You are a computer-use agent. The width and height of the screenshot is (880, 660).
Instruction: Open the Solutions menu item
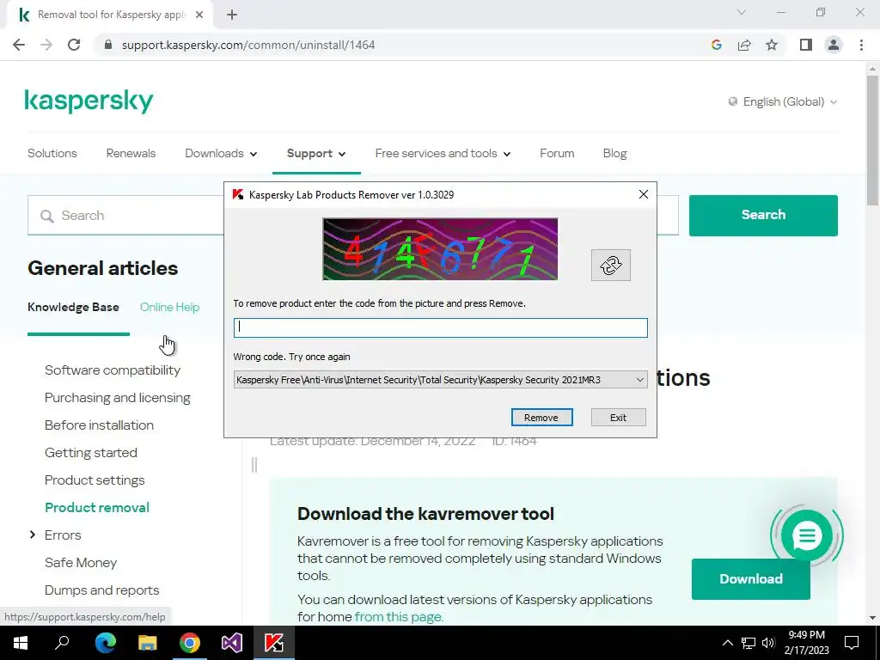point(52,153)
